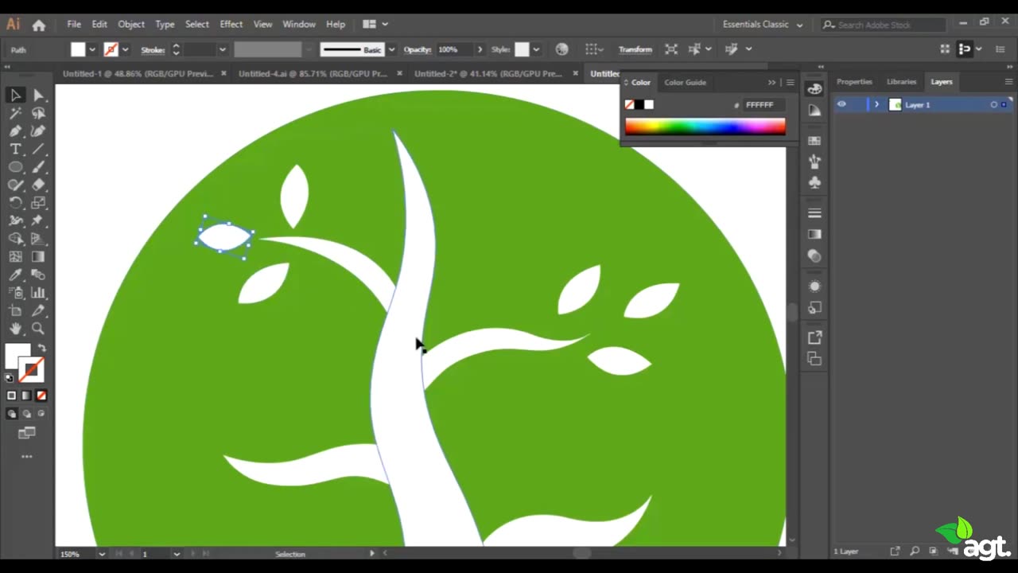Choose the Scale tool
Image resolution: width=1018 pixels, height=573 pixels.
(x=38, y=203)
